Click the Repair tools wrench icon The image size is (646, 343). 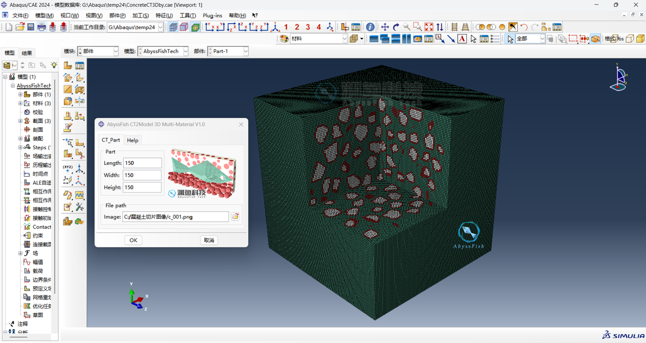[79, 207]
